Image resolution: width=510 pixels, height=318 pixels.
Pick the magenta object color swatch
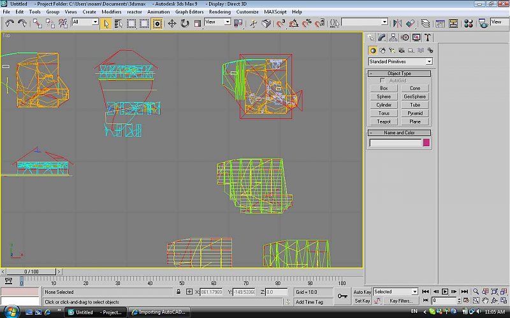tap(426, 143)
